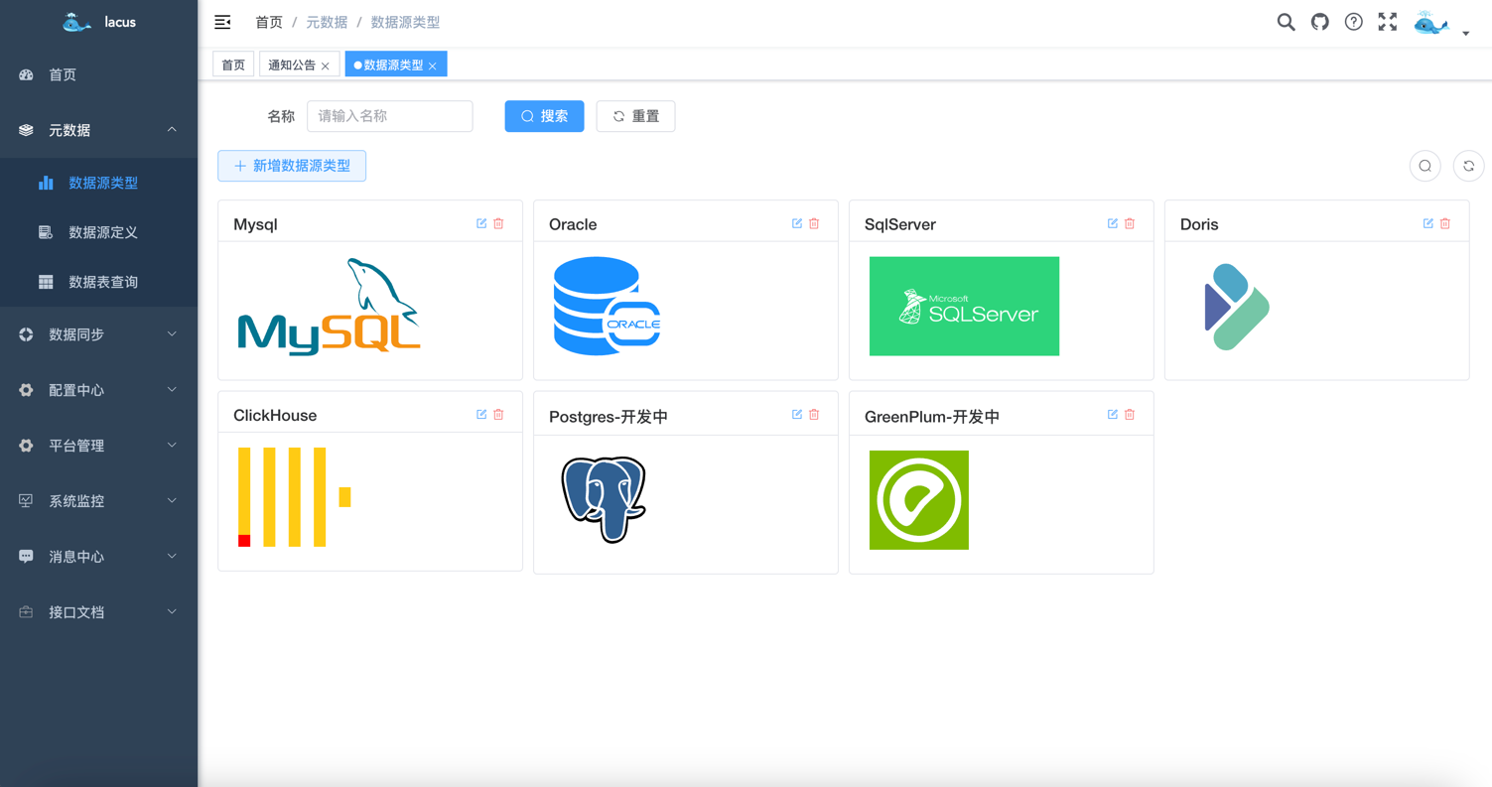Close the 通知公告 tab

[x=326, y=66]
